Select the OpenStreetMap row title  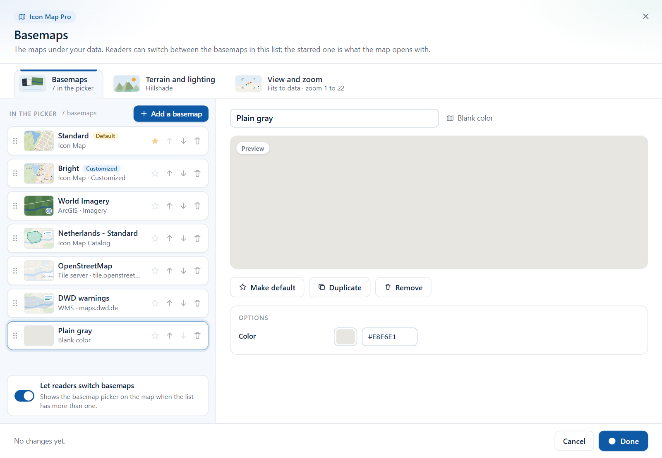pyautogui.click(x=85, y=266)
